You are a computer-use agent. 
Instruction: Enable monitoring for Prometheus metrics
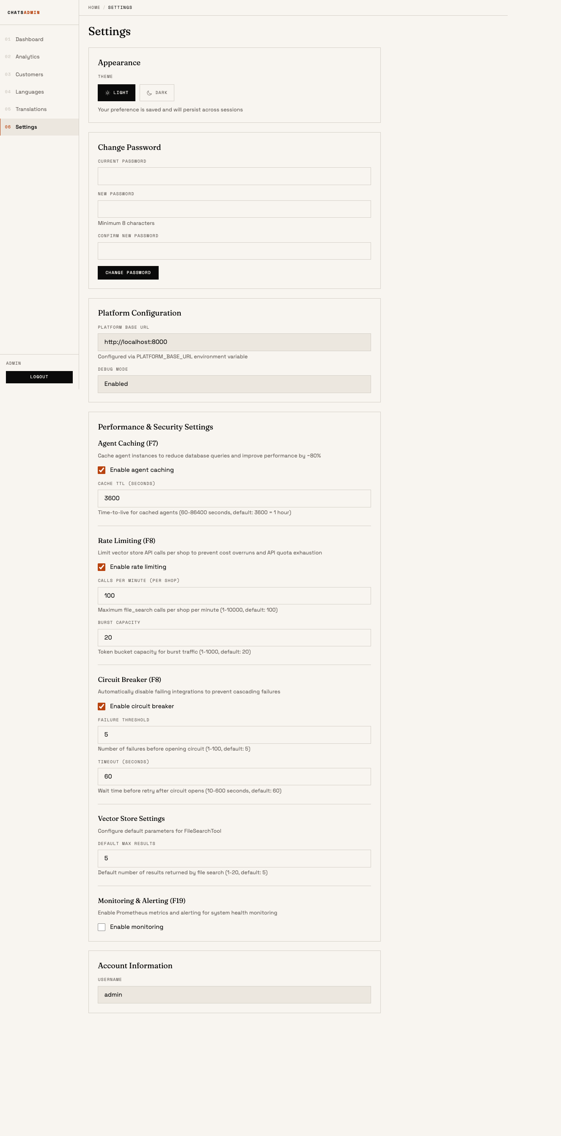pos(101,927)
